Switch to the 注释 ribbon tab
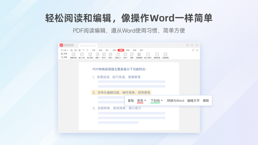258x145 pixels. click(114, 50)
